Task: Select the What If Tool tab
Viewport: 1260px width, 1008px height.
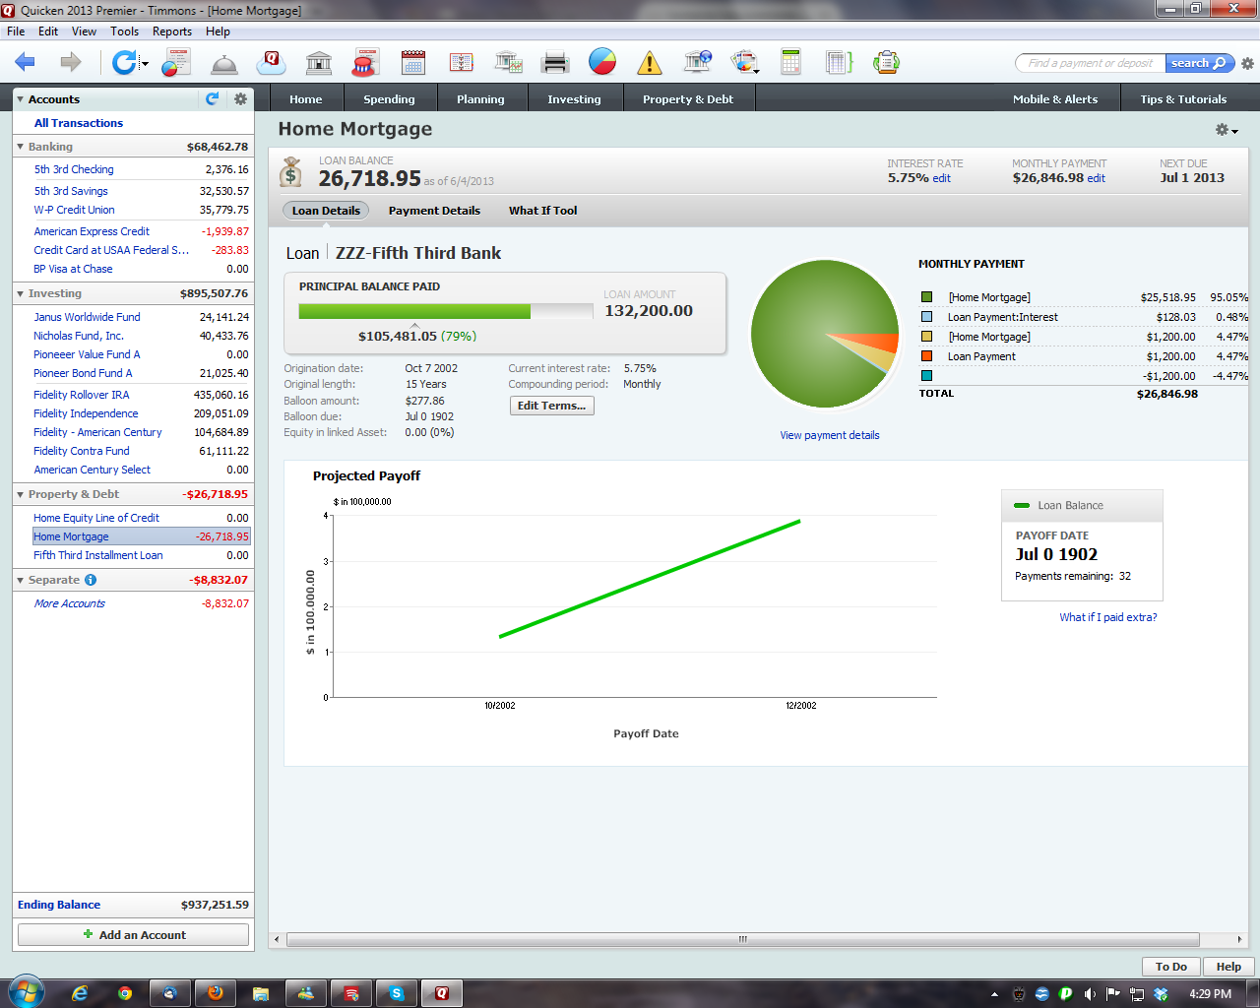Action: (542, 211)
